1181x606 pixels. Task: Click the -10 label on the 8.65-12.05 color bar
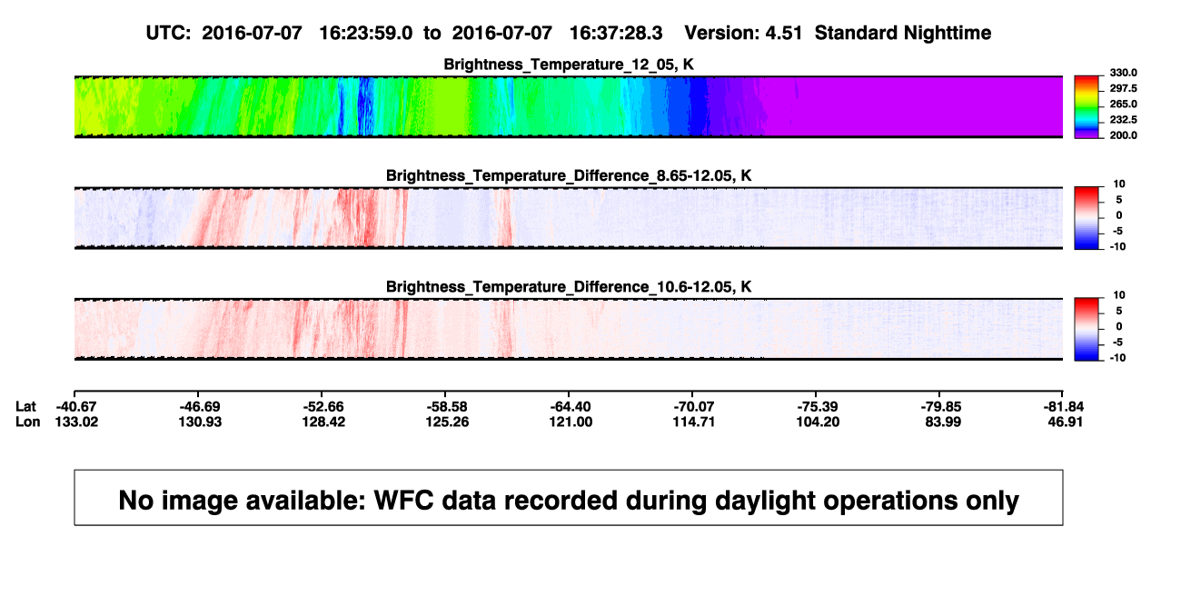pos(1117,245)
